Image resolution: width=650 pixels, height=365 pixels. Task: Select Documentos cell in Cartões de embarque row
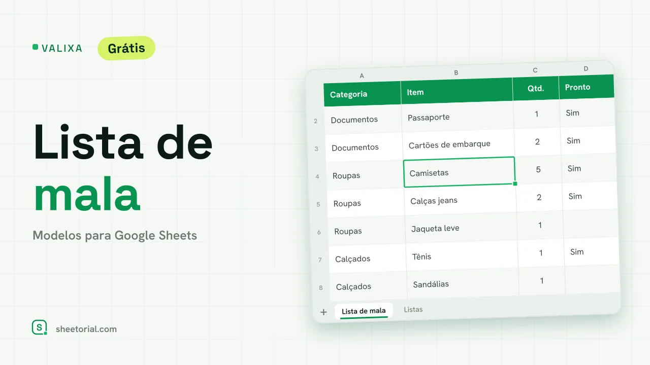[364, 148]
